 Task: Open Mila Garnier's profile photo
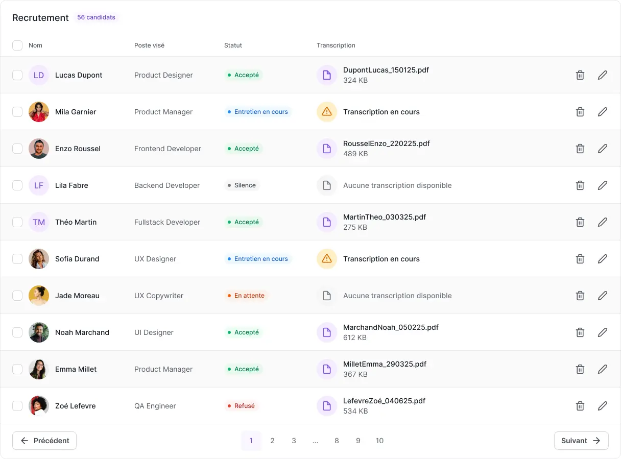[x=39, y=112]
